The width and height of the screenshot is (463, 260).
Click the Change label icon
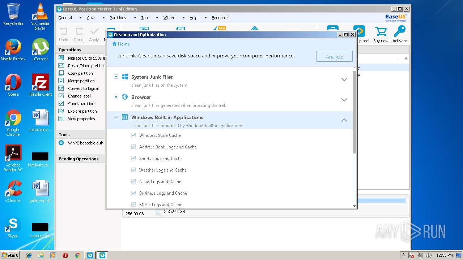pos(61,96)
